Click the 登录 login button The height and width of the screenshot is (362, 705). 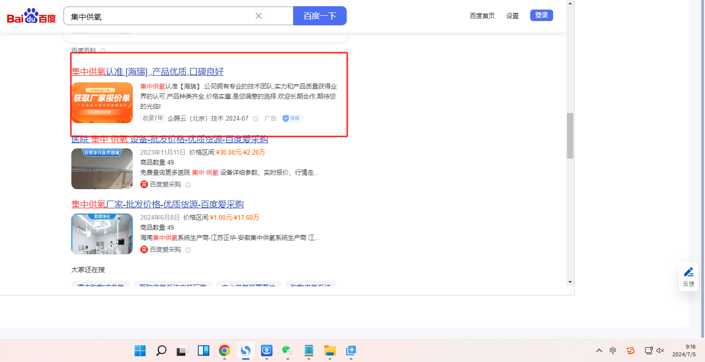click(541, 15)
